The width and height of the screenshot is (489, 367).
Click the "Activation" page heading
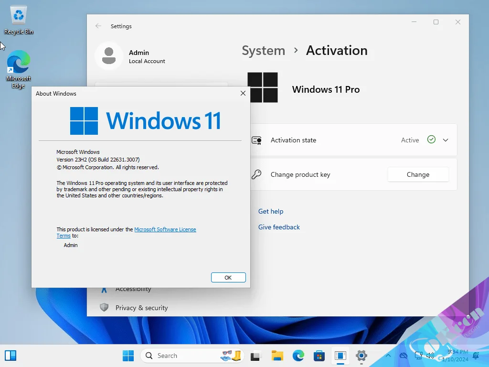click(x=337, y=51)
